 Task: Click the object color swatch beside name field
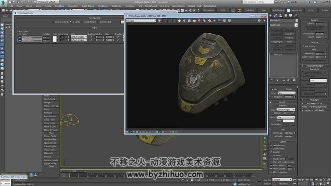coord(296,20)
